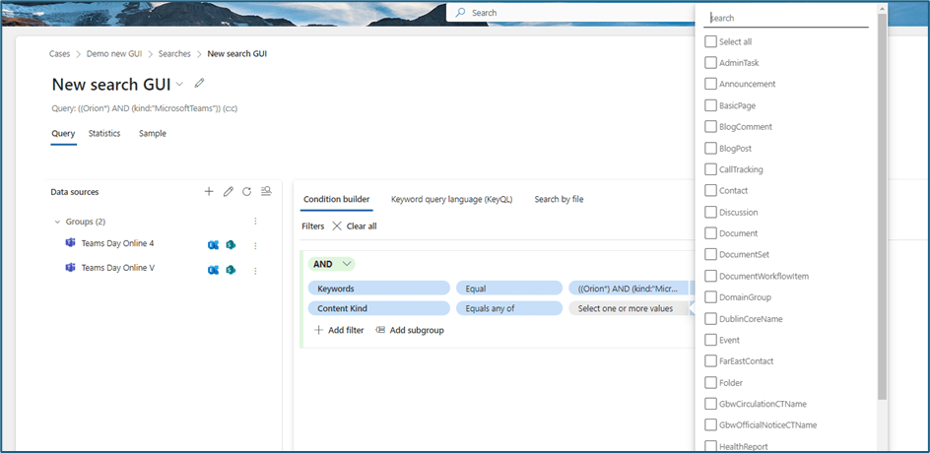This screenshot has height=453, width=930.
Task: Open the Equals any of operator dropdown
Action: (x=508, y=308)
